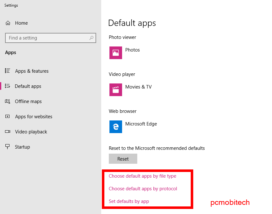This screenshot has height=214, width=272.
Task: Open Set defaults by app link
Action: click(x=129, y=201)
